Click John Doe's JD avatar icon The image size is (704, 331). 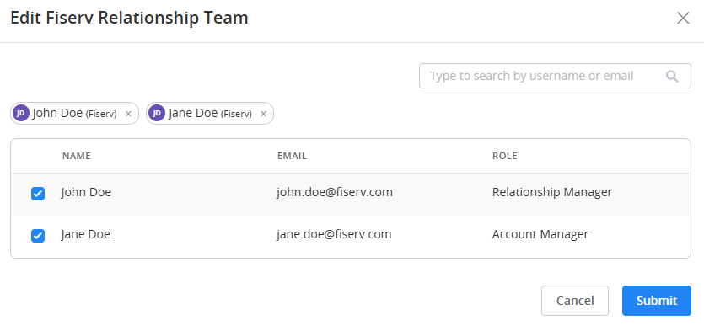click(21, 114)
